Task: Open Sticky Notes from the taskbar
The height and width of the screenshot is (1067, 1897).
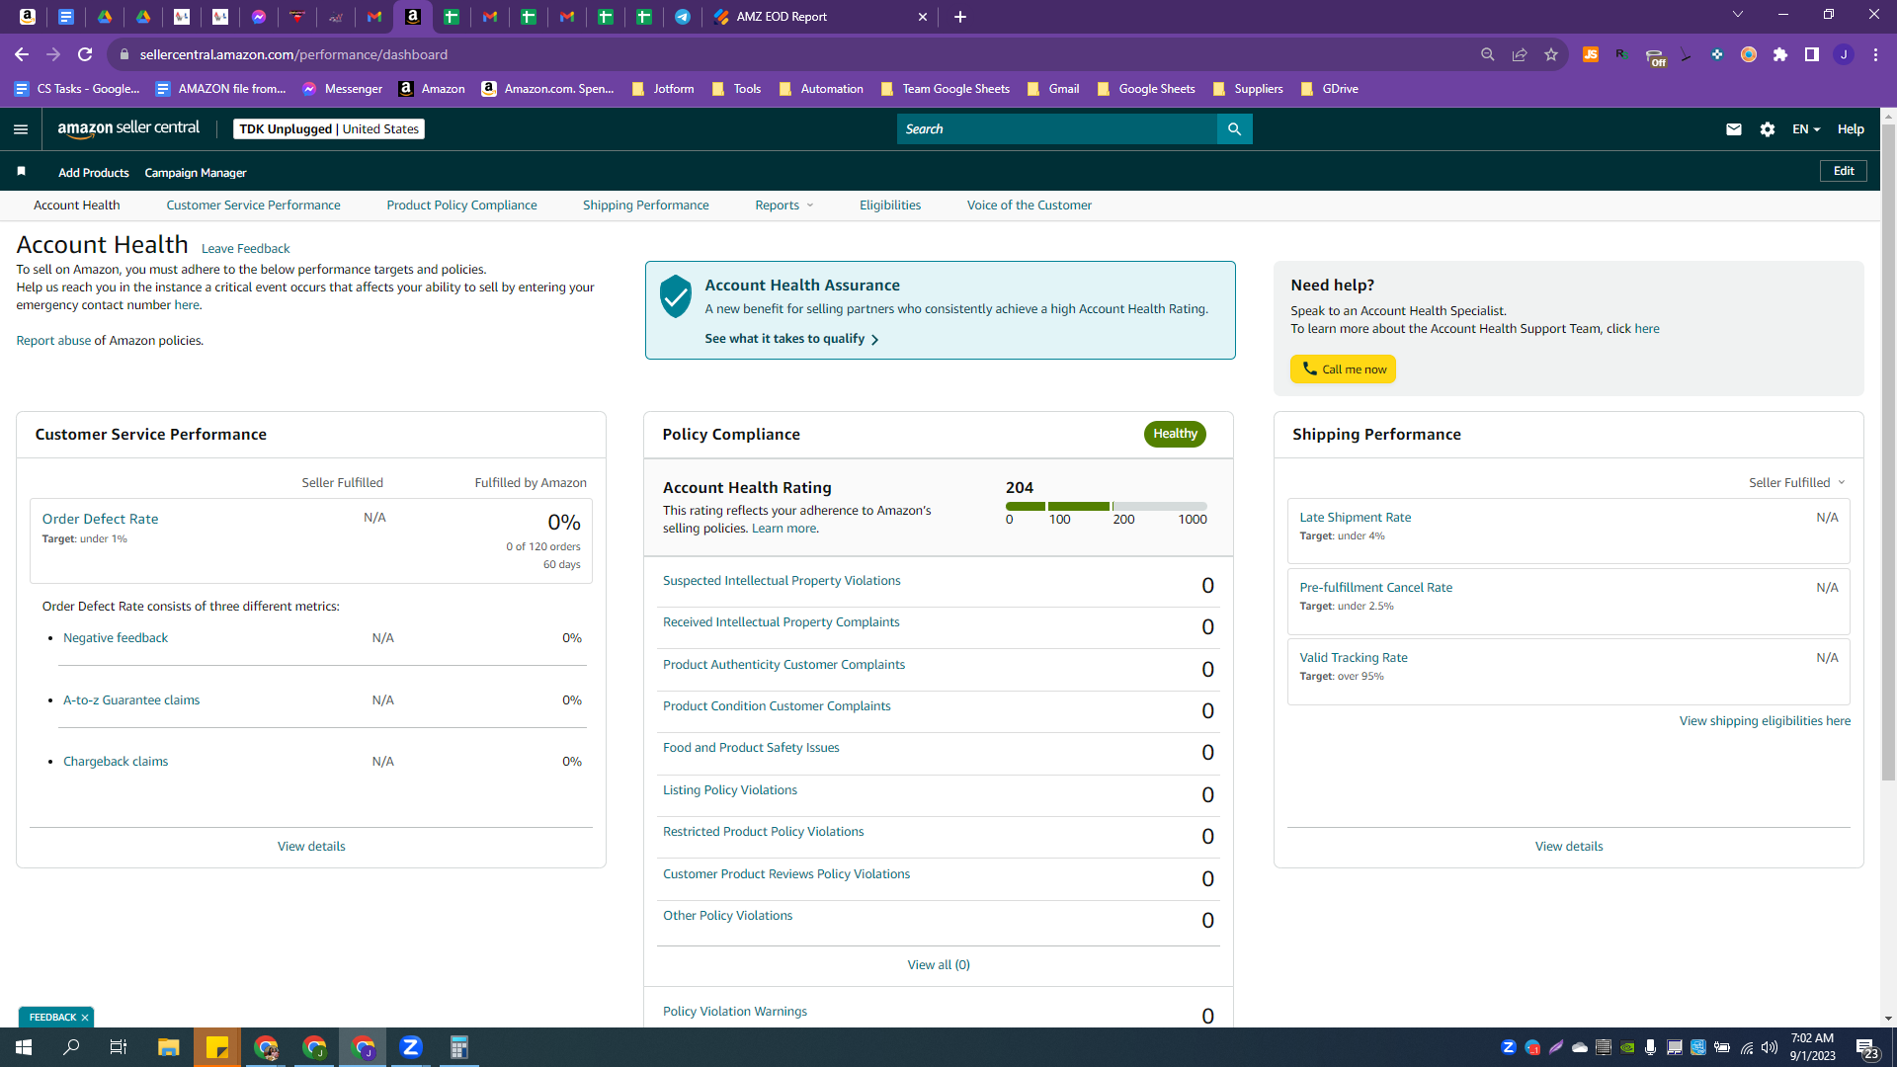Action: 216,1047
